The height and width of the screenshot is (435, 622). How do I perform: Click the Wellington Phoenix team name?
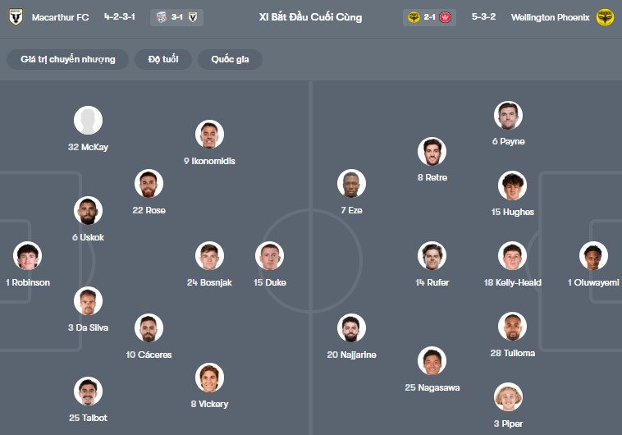[x=550, y=16]
